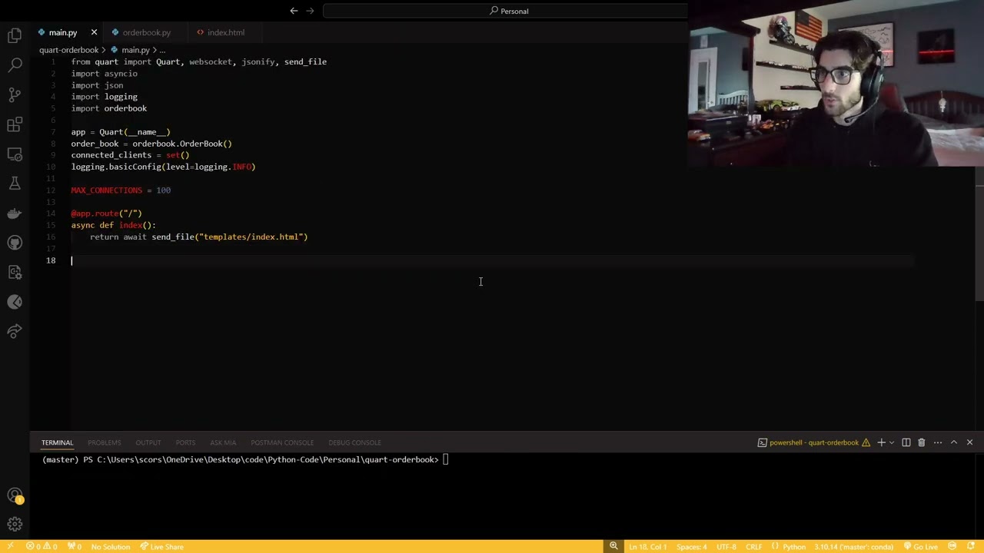Open errors and warnings count in status bar
The width and height of the screenshot is (984, 553).
(x=42, y=547)
